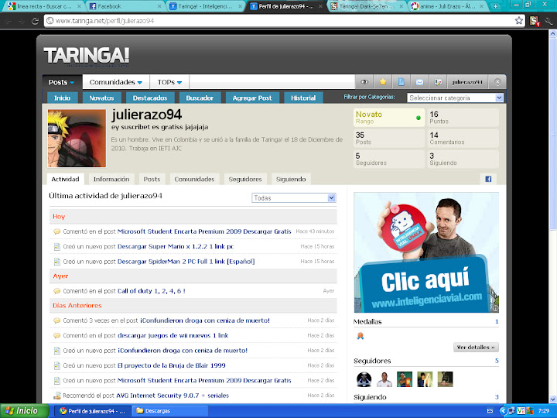Click the Taringa search input field

tap(272, 82)
